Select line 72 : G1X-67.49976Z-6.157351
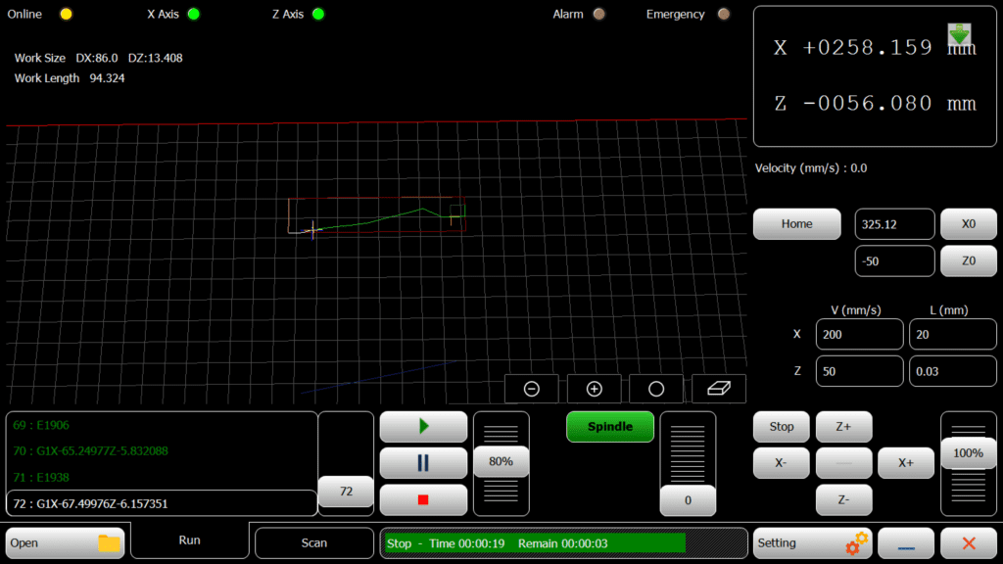1003x564 pixels. point(162,504)
